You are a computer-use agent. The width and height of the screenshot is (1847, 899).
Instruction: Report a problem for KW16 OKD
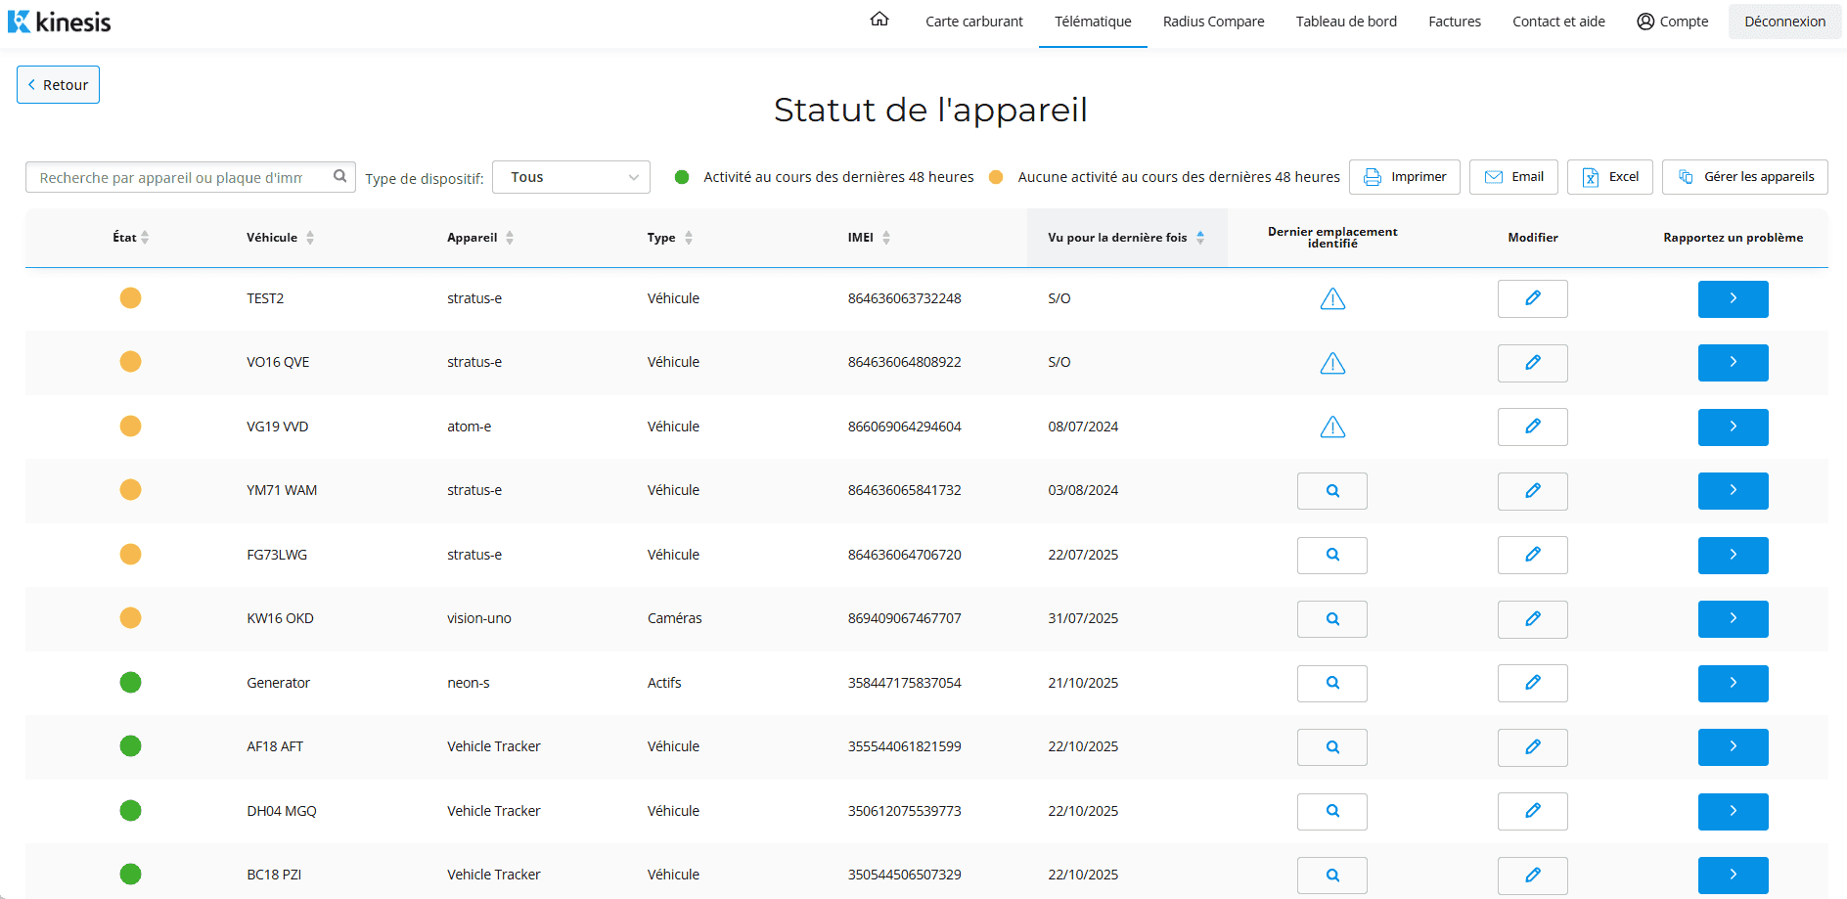pyautogui.click(x=1732, y=619)
